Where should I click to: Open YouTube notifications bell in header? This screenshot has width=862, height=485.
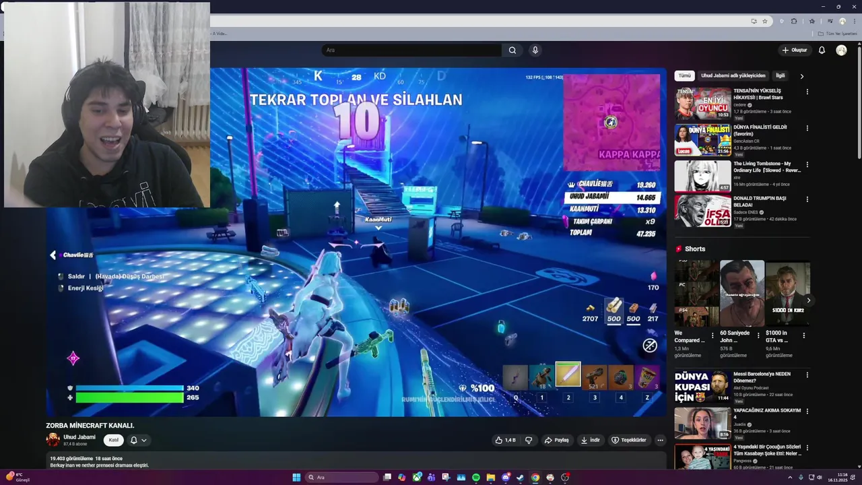[822, 50]
